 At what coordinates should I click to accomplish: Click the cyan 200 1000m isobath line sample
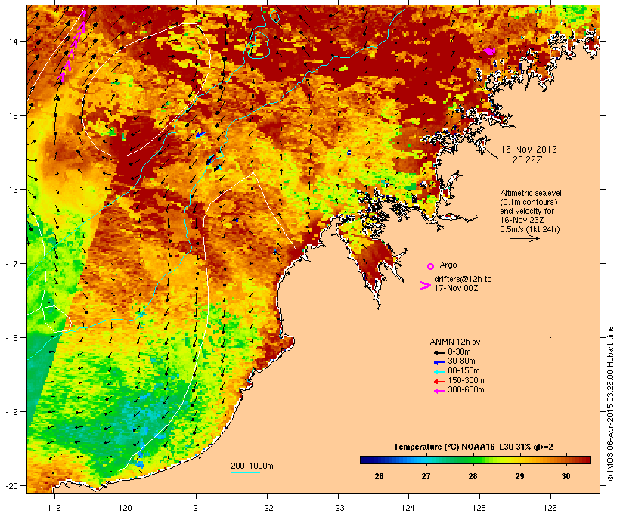(x=246, y=472)
